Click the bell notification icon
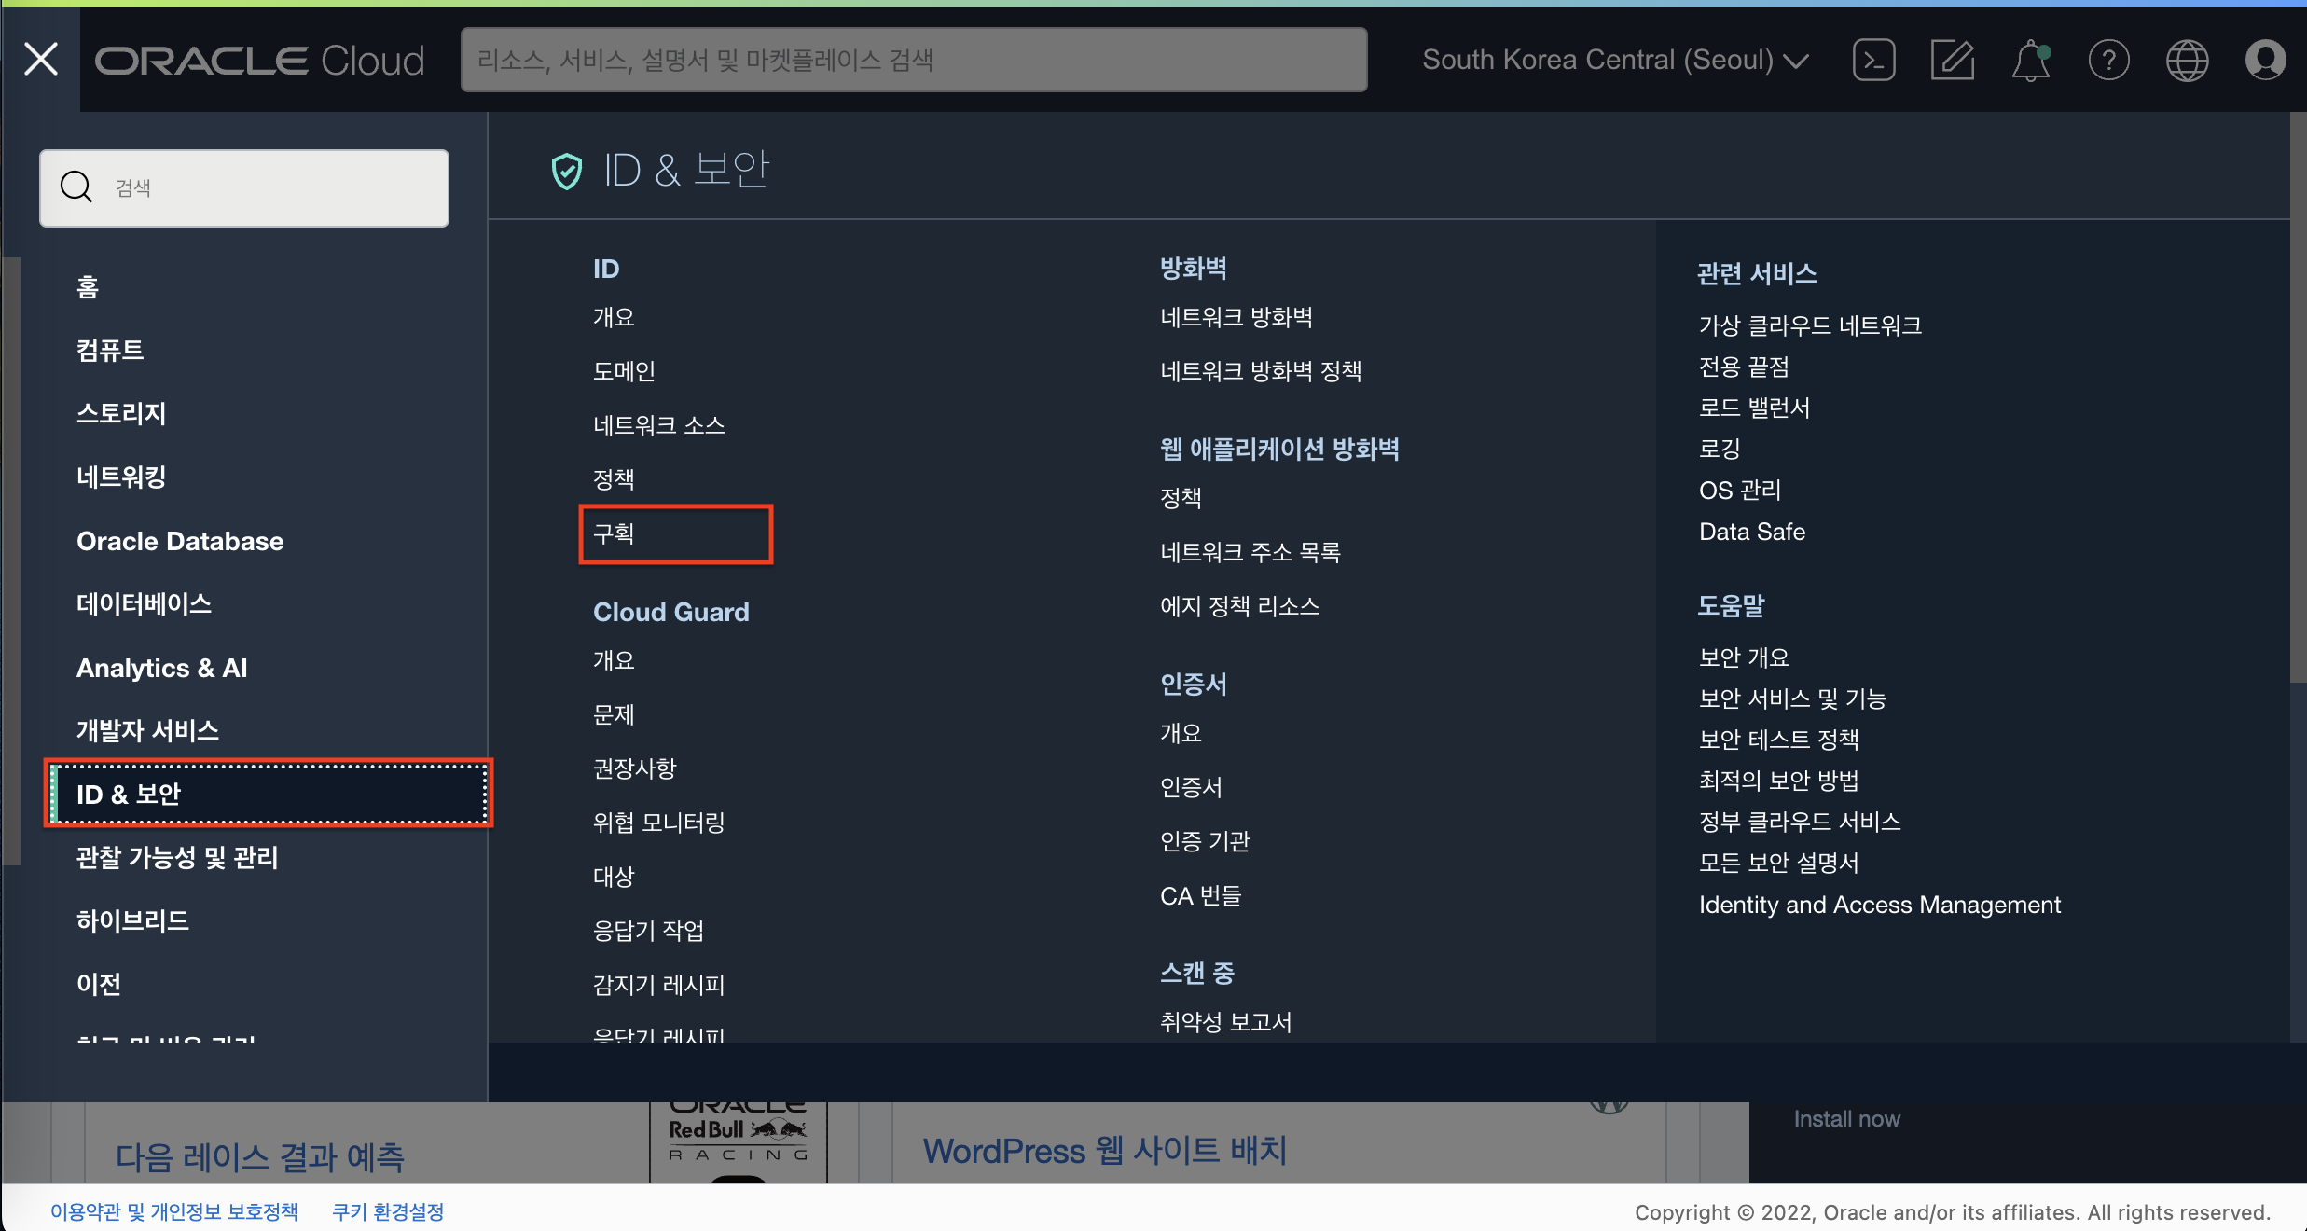The image size is (2307, 1231). coord(2029,58)
